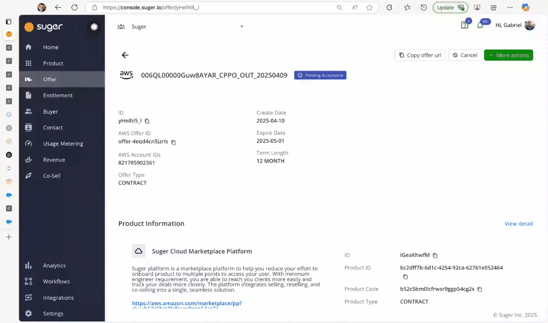
Task: Open View detail link
Action: (519, 224)
